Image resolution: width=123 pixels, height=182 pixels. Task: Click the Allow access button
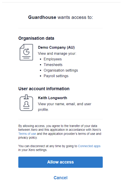pos(60,162)
